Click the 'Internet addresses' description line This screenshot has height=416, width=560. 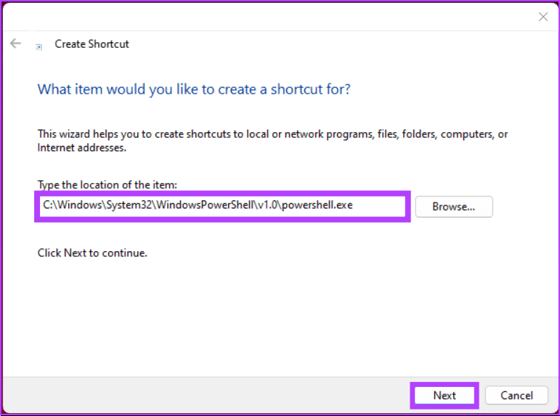click(x=82, y=148)
